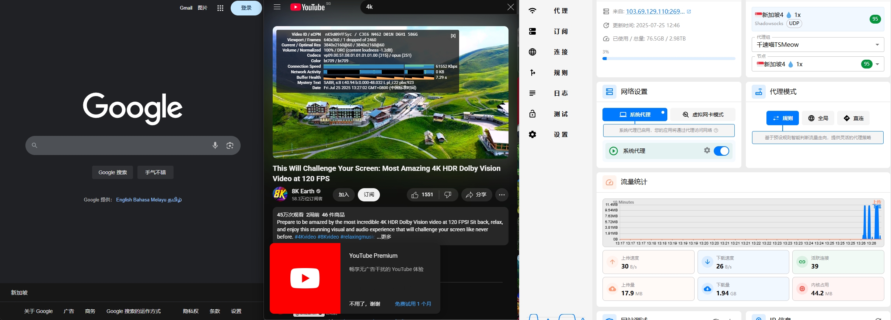Click the update time refresh icon
The image size is (891, 320).
606,25
